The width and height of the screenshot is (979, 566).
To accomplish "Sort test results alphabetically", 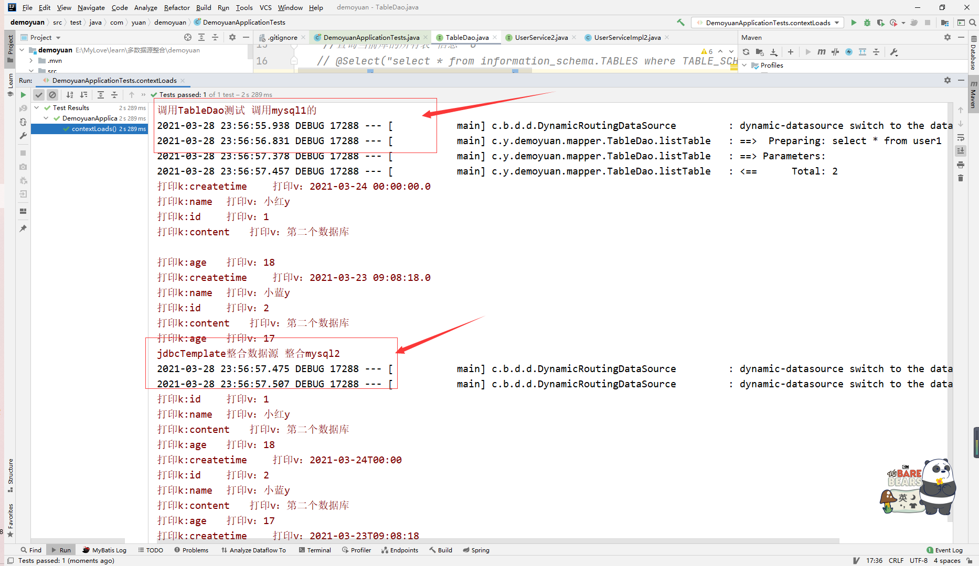I will 69,95.
